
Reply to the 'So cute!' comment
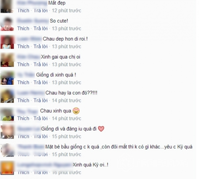(x=40, y=28)
